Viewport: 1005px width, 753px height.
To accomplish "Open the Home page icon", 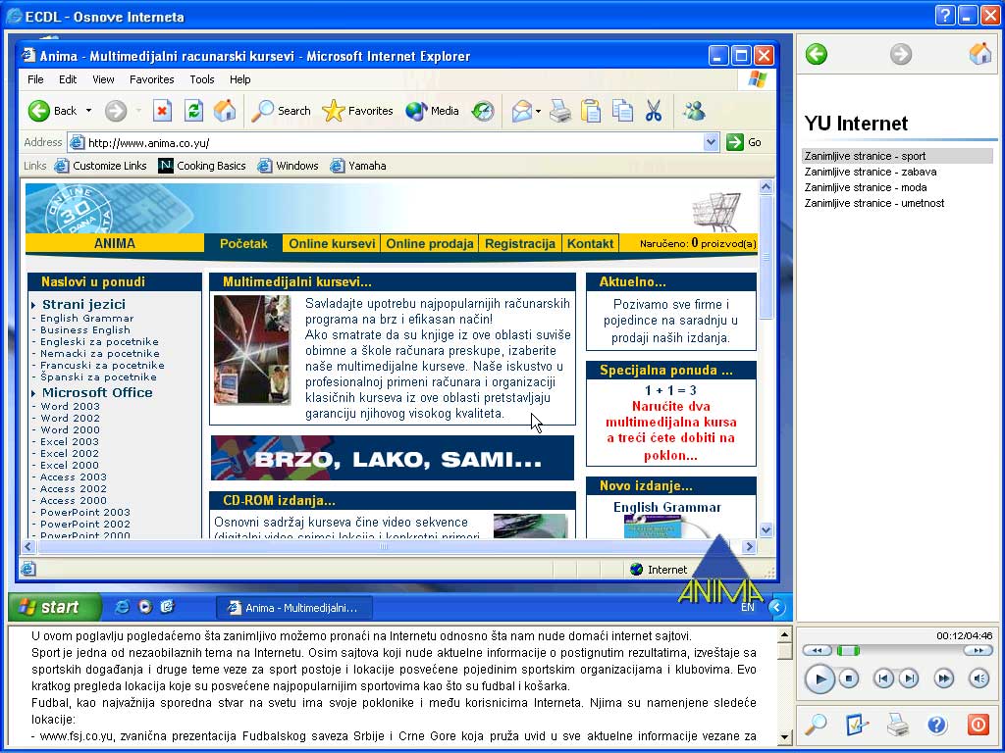I will coord(223,111).
